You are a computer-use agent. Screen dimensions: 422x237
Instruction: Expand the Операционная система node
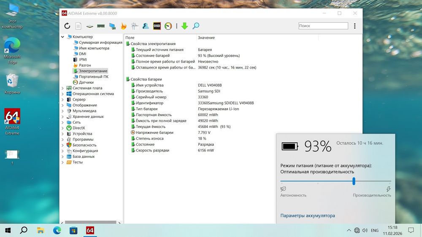63,94
